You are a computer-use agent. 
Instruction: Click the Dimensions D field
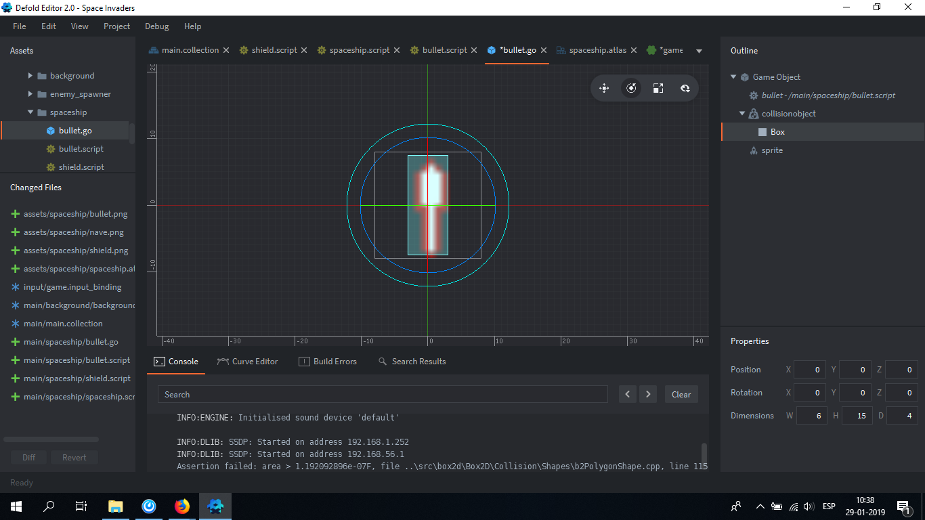(x=903, y=416)
